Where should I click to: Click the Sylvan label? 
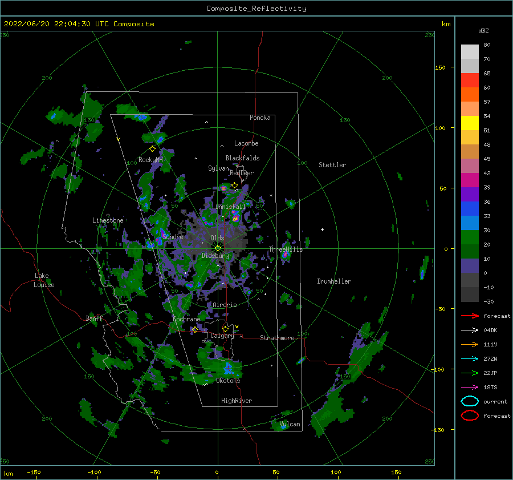218,168
